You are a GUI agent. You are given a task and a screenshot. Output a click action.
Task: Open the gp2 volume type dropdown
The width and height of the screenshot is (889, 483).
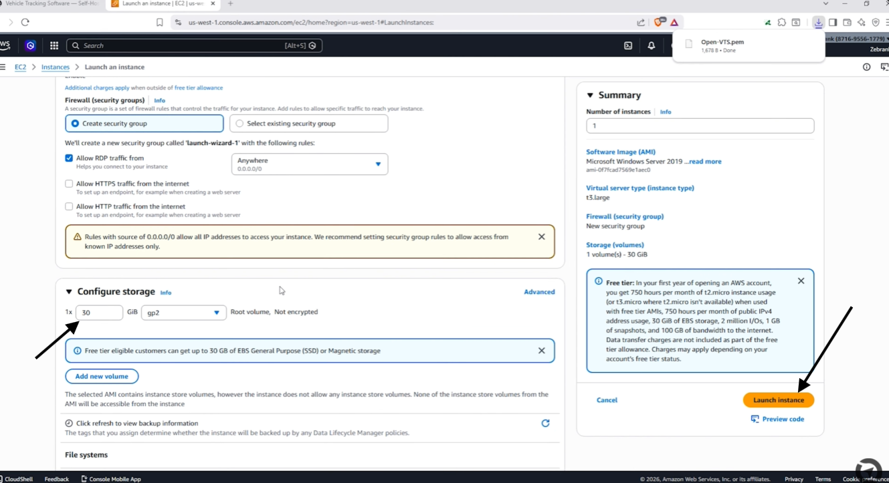tap(184, 313)
